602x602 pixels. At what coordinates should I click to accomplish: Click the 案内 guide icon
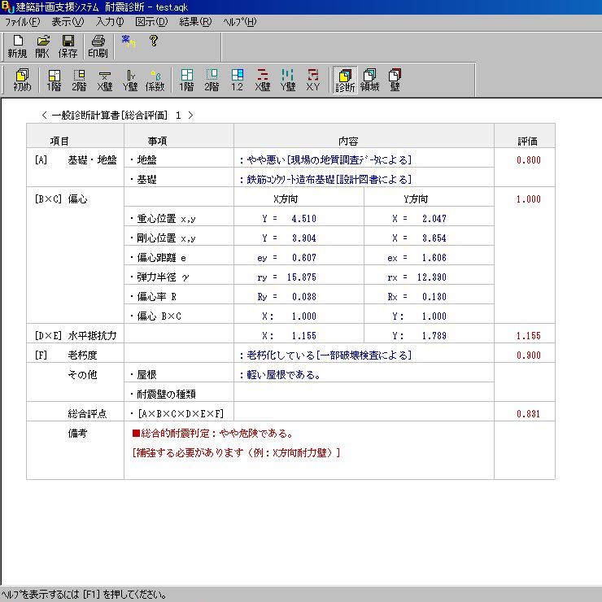(x=129, y=41)
